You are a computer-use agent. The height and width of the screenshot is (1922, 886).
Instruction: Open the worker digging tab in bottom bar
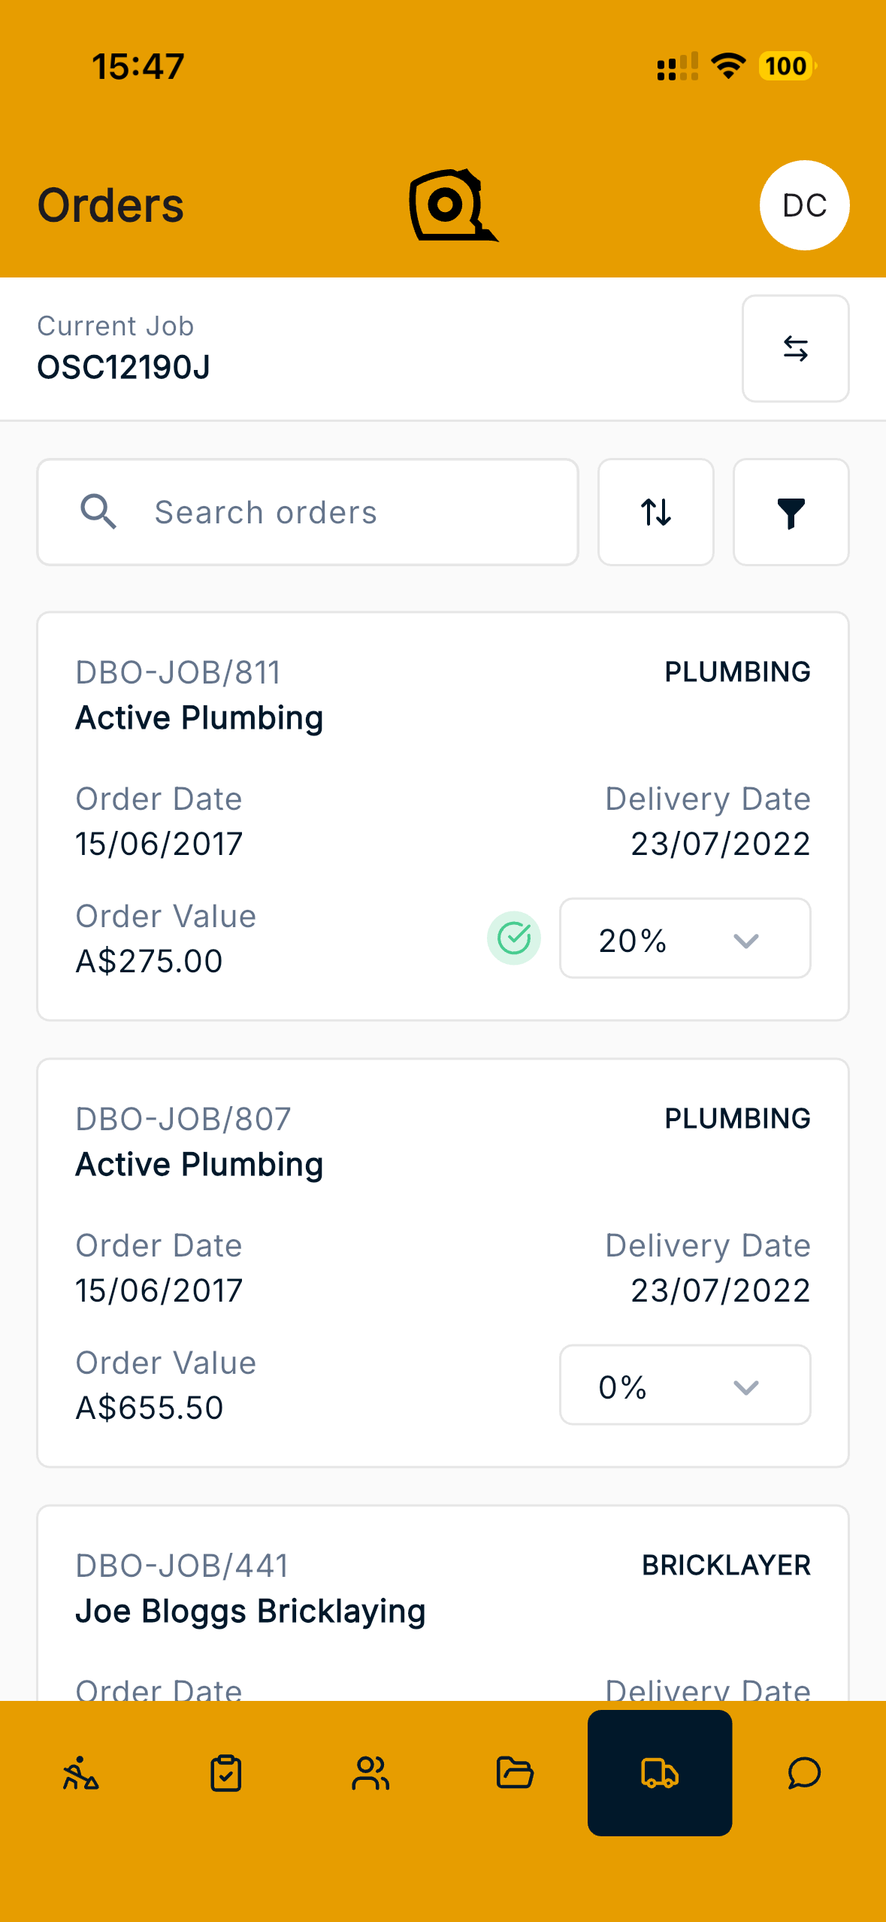(81, 1773)
